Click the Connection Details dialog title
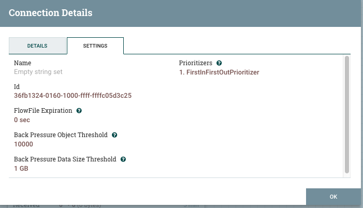Screen dimensions: 363x208 coord(50,13)
